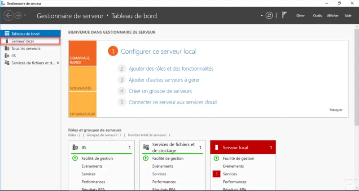The width and height of the screenshot is (359, 191).
Task: Click Événements in file services tile
Action: (162, 166)
